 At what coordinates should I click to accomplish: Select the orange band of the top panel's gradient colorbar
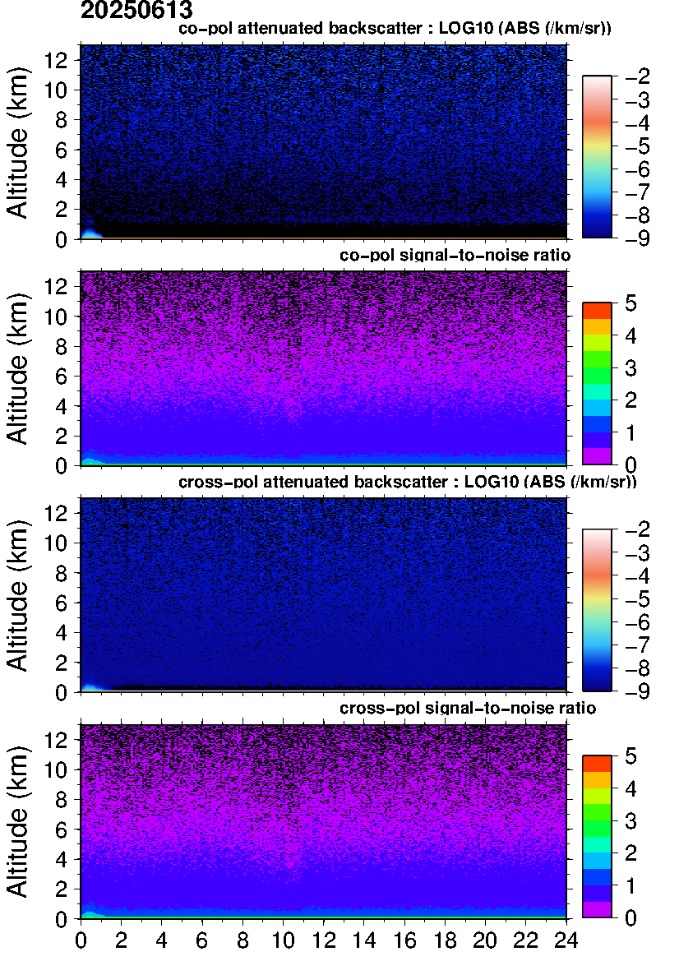tap(597, 123)
